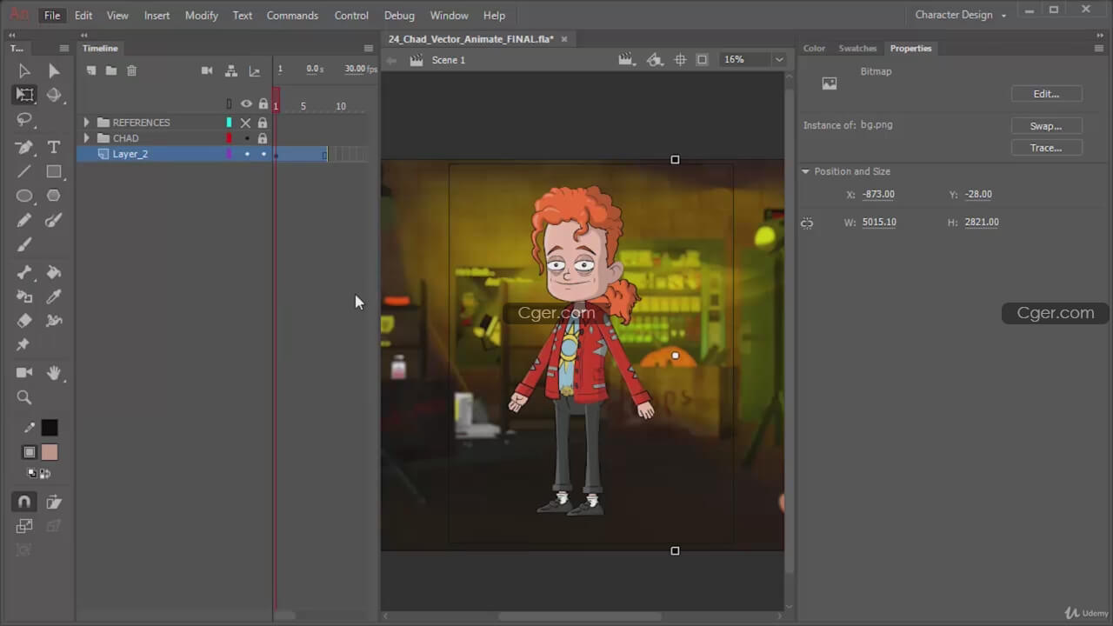This screenshot has height=626, width=1113.
Task: Select the Paint Brush tool
Action: coord(54,221)
